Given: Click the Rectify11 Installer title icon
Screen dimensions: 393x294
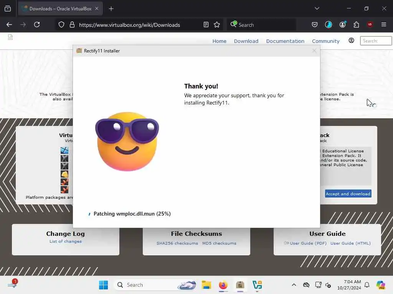Looking at the screenshot, I should pyautogui.click(x=79, y=51).
